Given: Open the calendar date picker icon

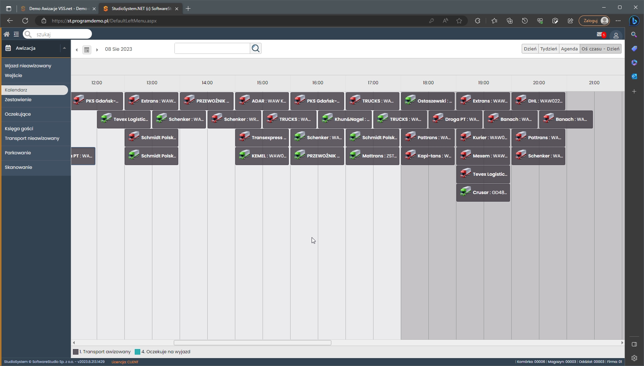Looking at the screenshot, I should [87, 50].
